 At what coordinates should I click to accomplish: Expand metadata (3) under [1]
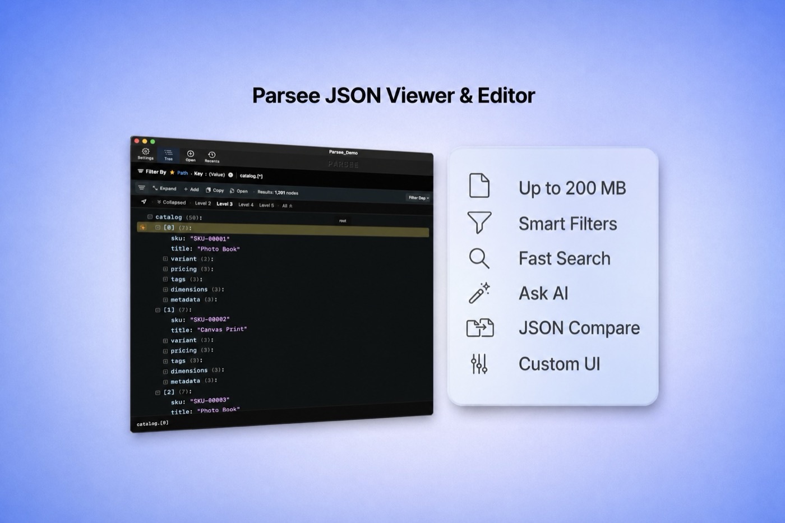[165, 382]
